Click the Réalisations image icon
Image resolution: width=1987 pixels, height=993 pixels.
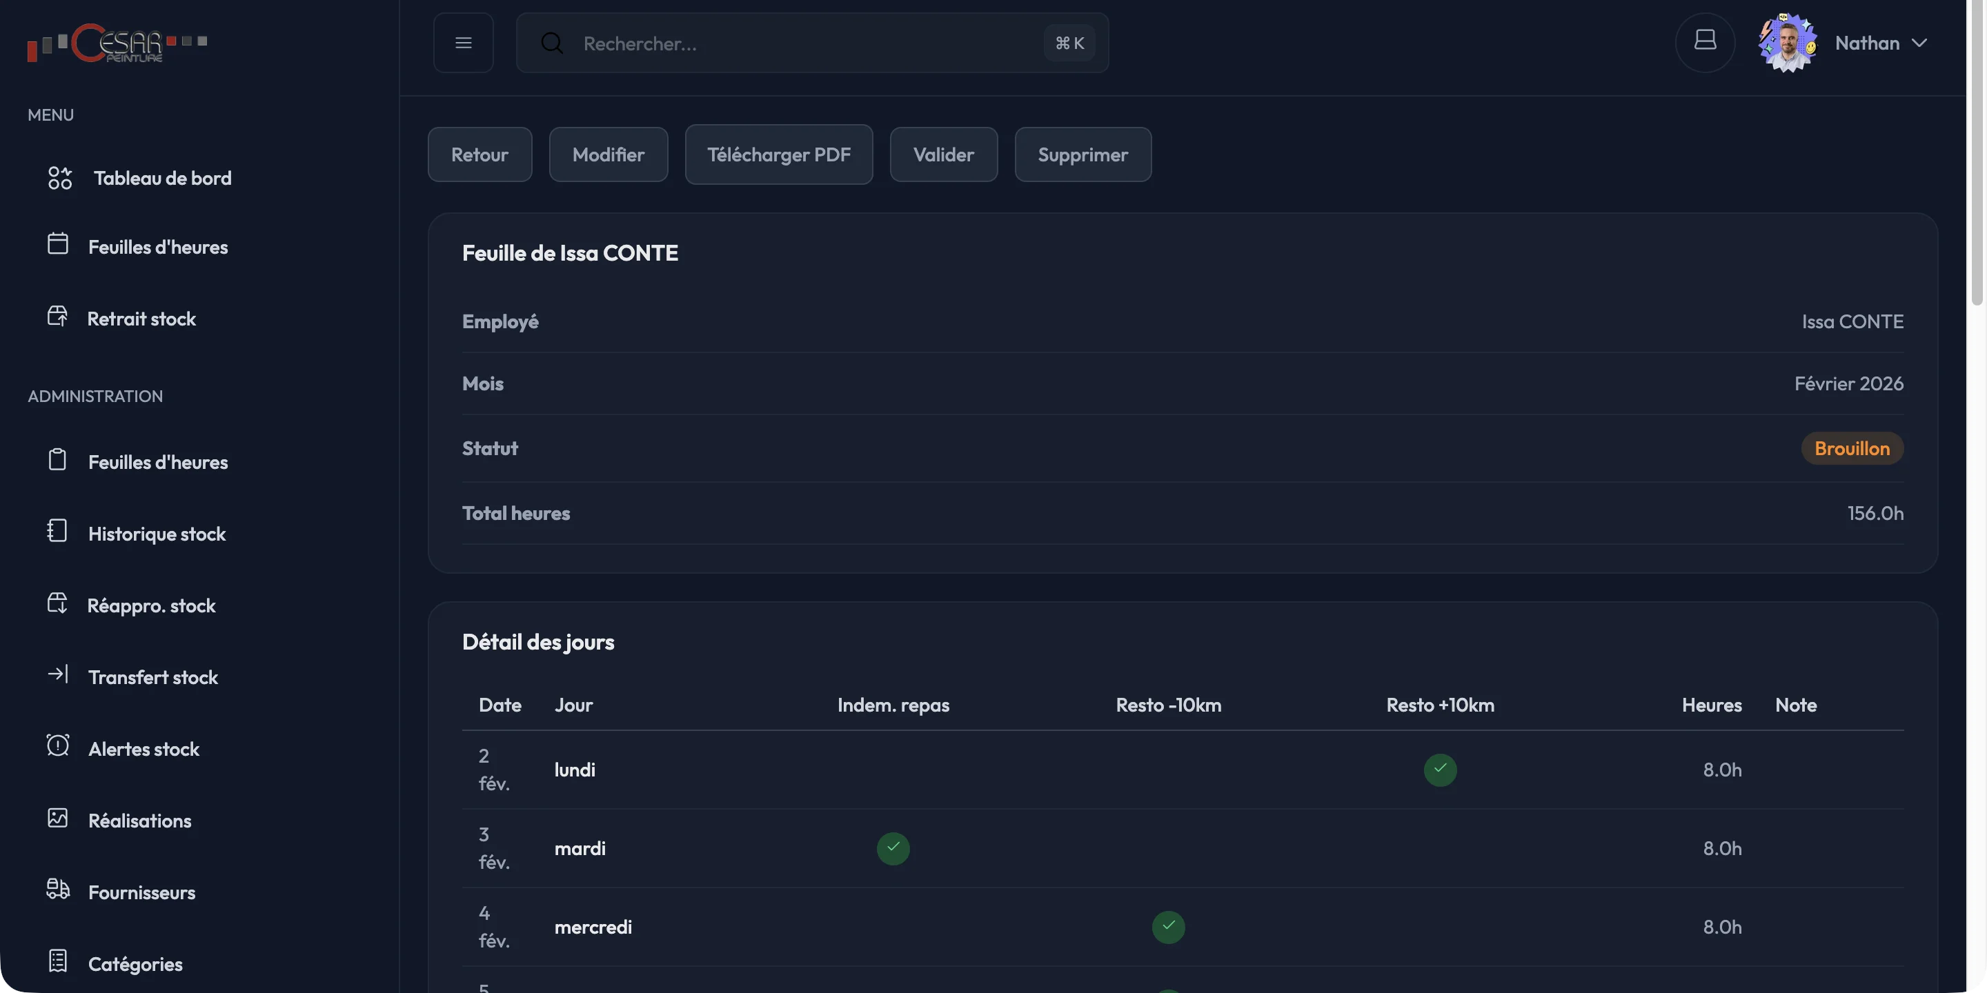pyautogui.click(x=58, y=818)
